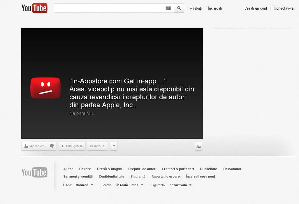Open the Drepturi de autor footer link

coord(142,169)
